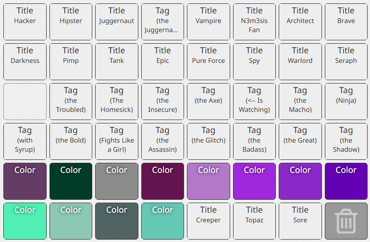Viewport: 370px width, 242px height.
Task: Click the empty inventory slot
Action: tap(25, 102)
